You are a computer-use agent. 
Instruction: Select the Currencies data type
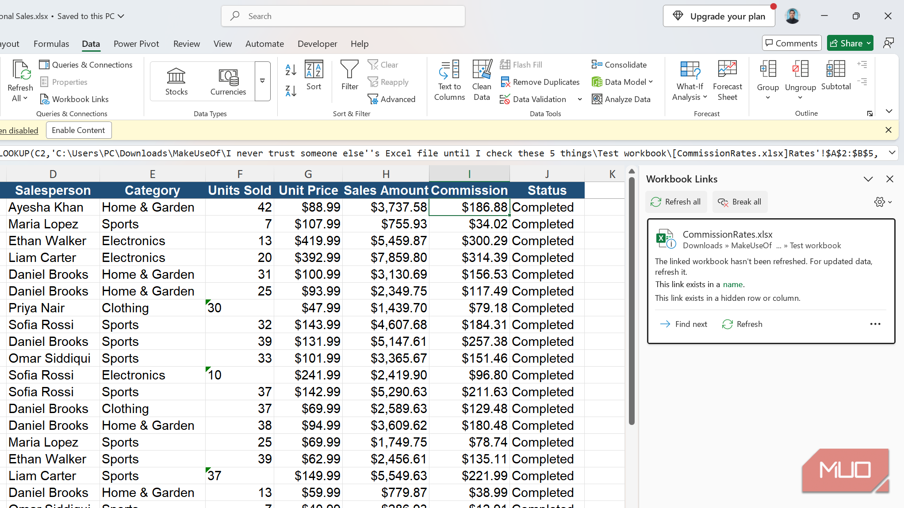(x=228, y=82)
